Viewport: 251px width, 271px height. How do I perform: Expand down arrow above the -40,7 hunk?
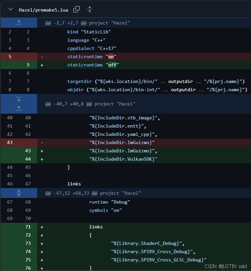click(x=19, y=99)
